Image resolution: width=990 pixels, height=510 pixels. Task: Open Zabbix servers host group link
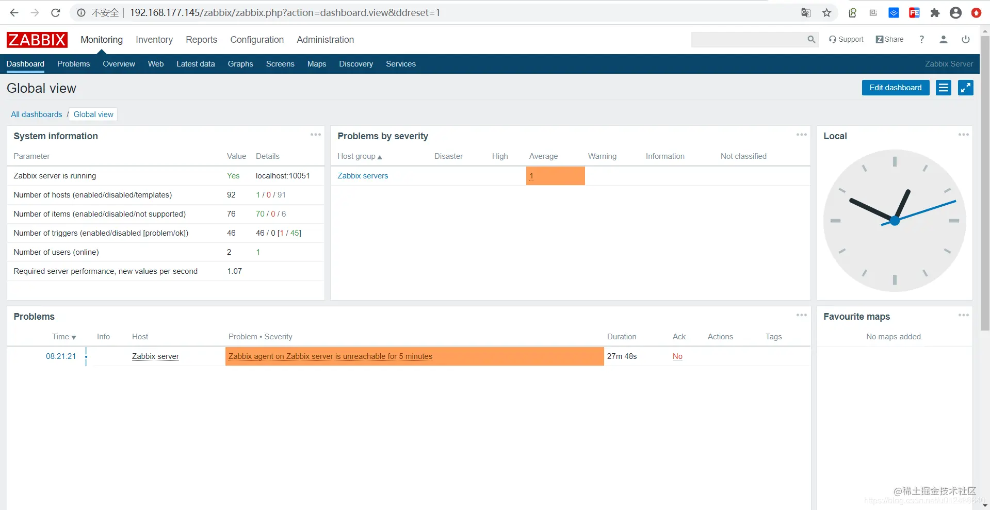363,176
